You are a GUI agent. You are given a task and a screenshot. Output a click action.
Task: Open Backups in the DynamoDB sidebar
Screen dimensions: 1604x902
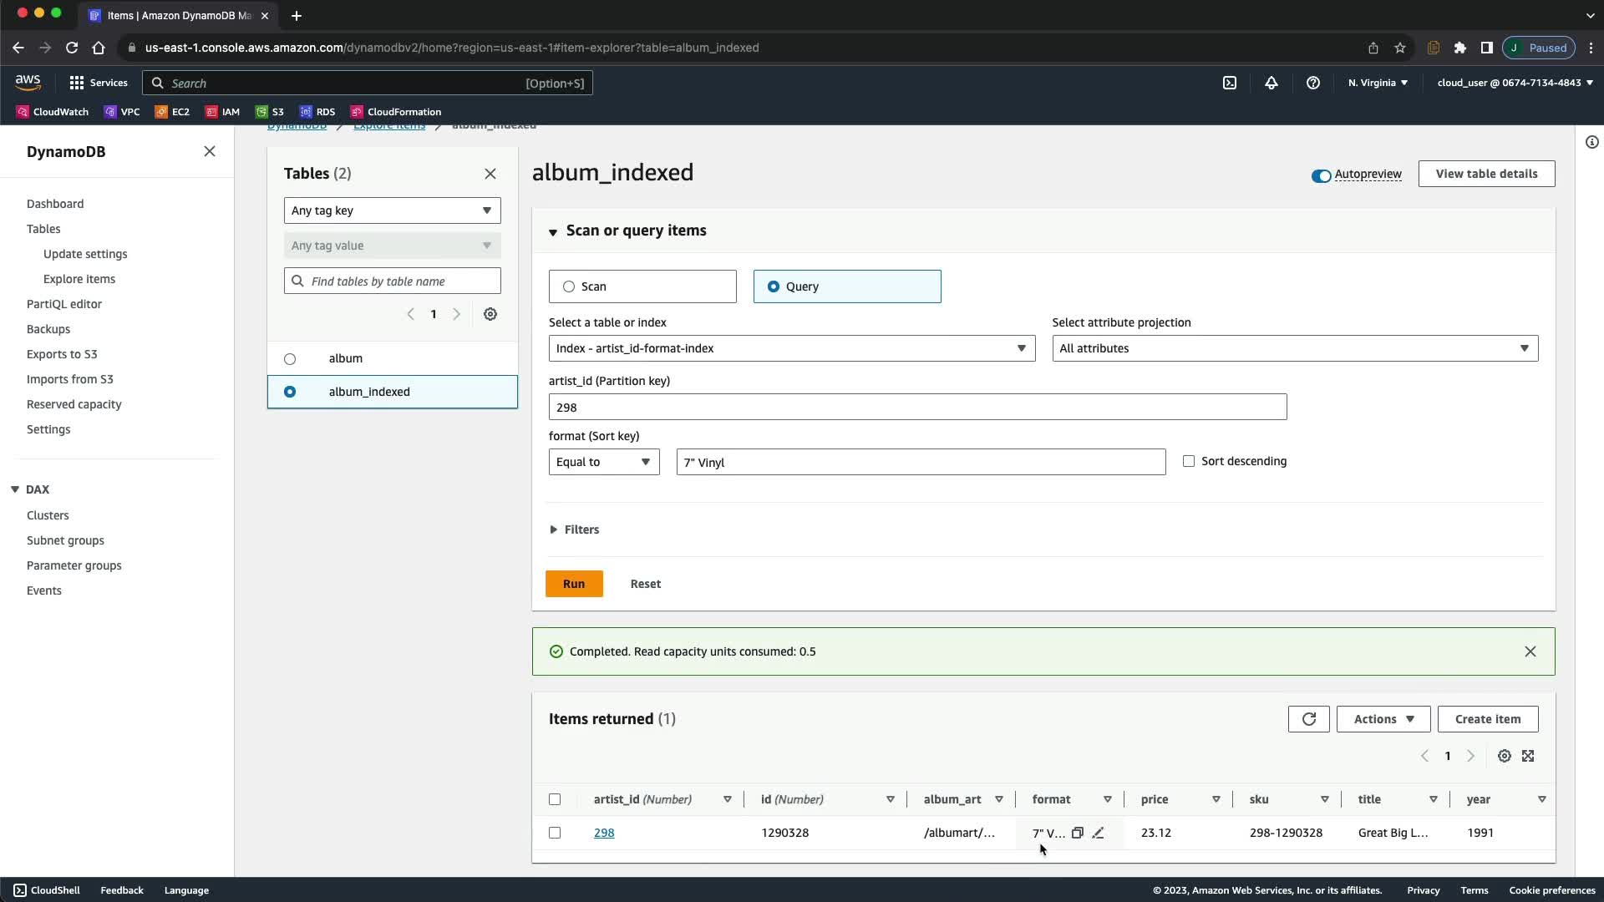point(48,329)
